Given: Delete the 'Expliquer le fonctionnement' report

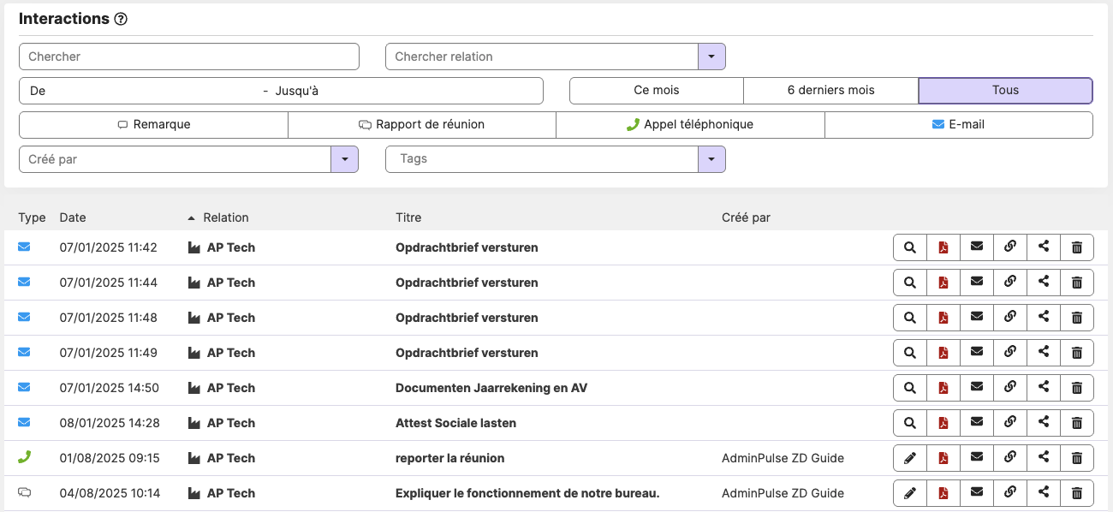Looking at the screenshot, I should coord(1077,493).
